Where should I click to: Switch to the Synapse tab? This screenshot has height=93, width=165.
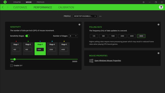(17, 2)
